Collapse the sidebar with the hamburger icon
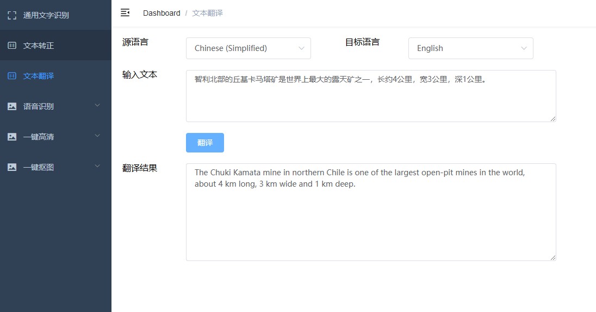 125,13
